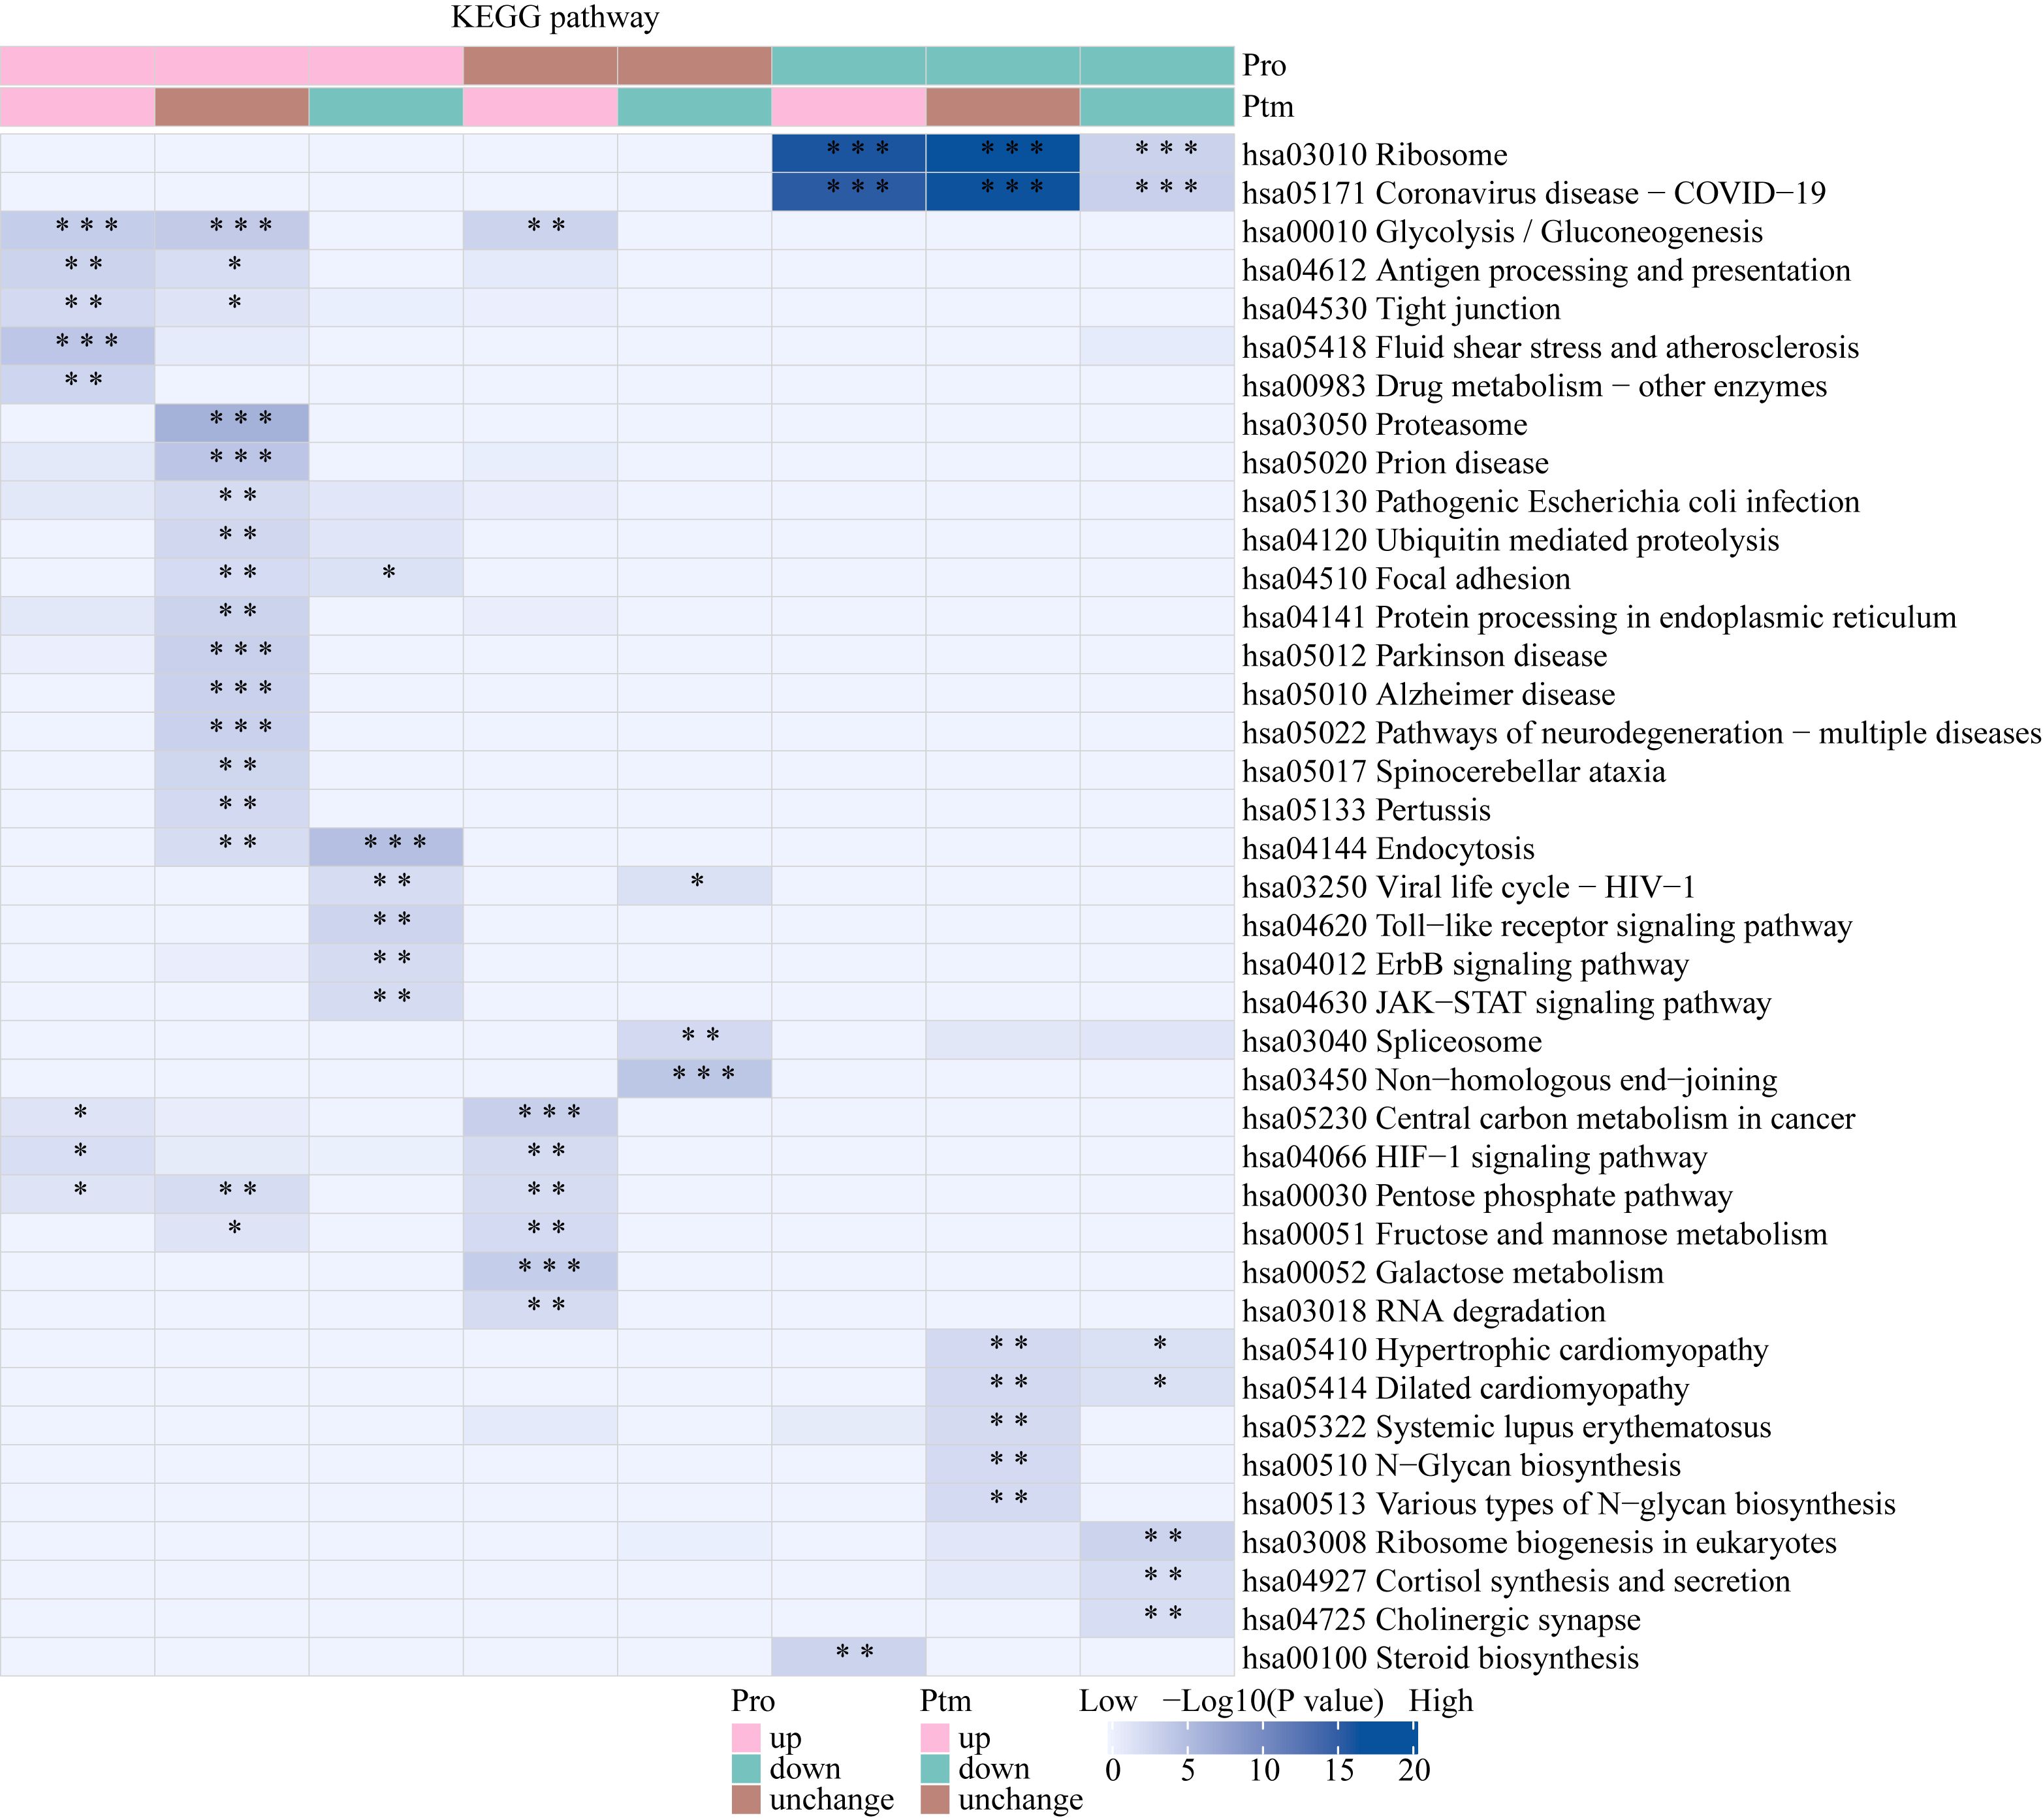The width and height of the screenshot is (2043, 1820).
Task: Click the 'Pro' annotation row label at top right
Action: [x=1264, y=66]
